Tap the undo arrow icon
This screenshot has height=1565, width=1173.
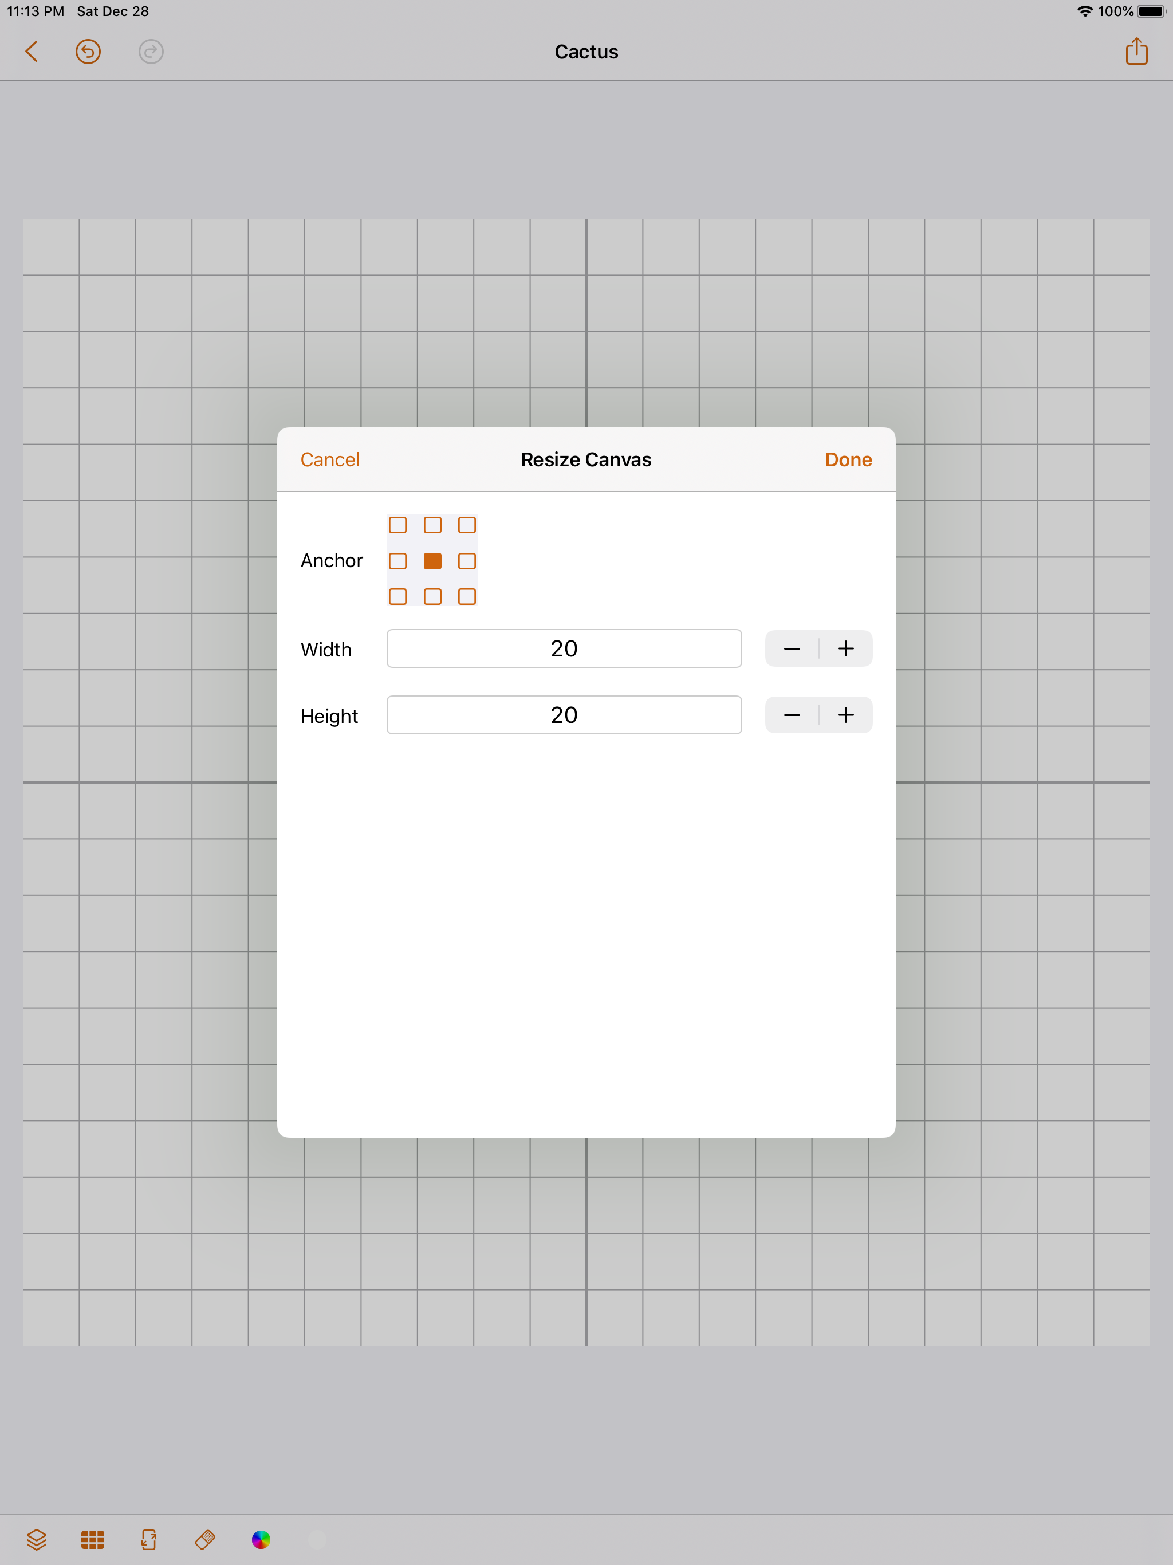pos(88,52)
